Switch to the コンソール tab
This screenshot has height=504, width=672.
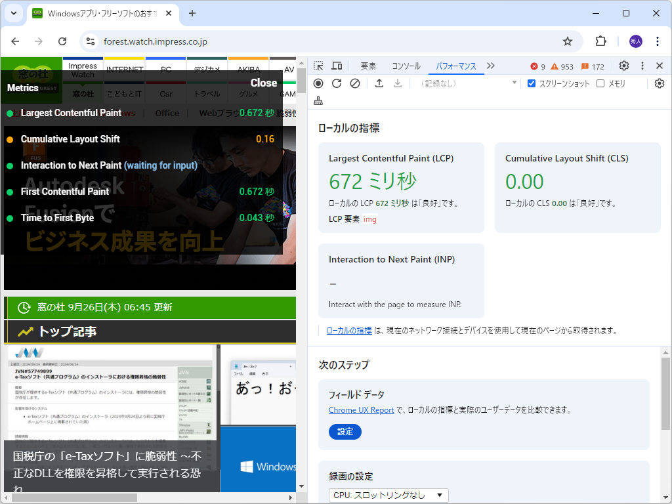[406, 66]
